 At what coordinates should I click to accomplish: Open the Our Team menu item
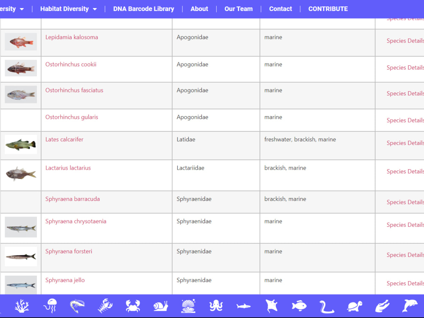[238, 9]
